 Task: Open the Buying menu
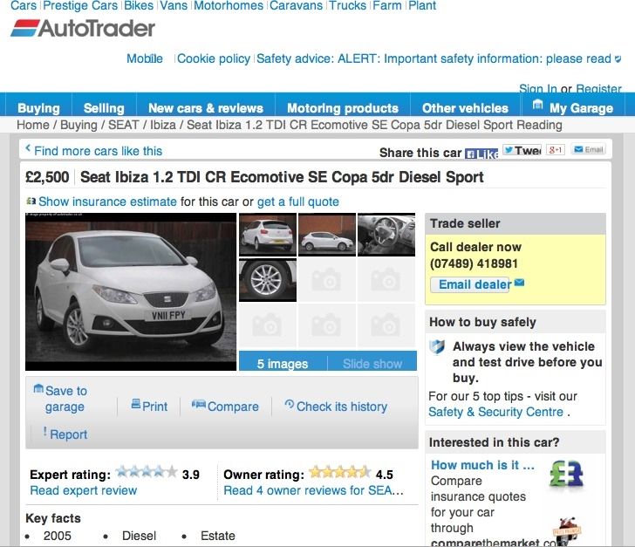(x=39, y=108)
